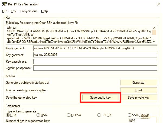This screenshot has width=163, height=123.
Task: Select the SSH-1 (RSA) key type
Action: pyautogui.click(x=138, y=115)
